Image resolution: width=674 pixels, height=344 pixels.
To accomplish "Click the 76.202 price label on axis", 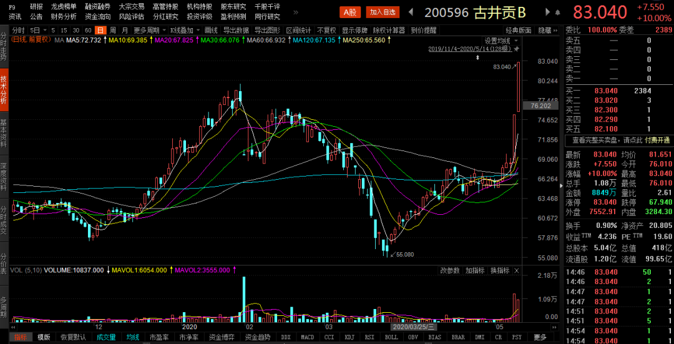I will 540,106.
